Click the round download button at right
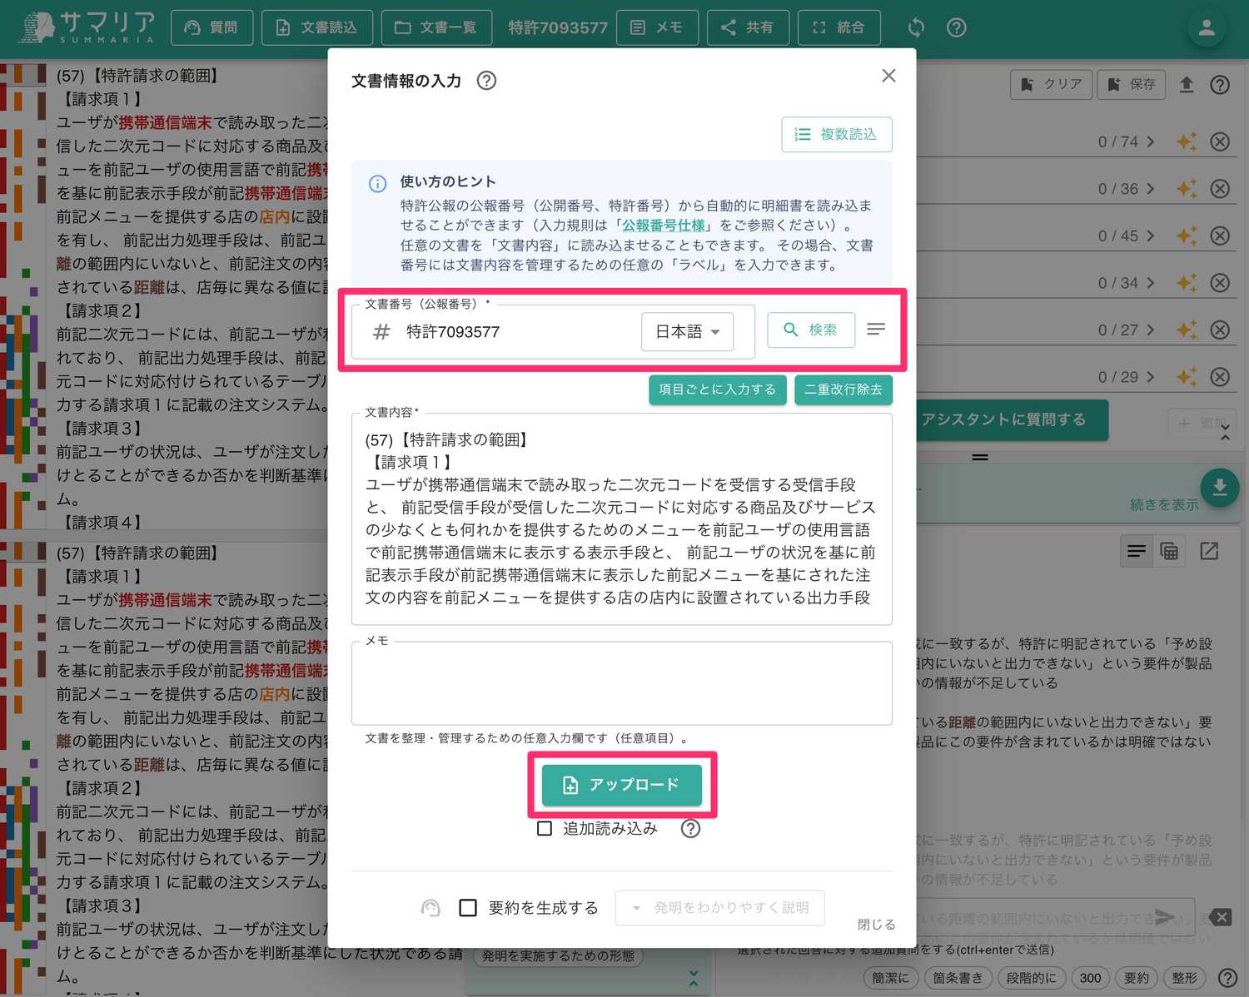 (1220, 488)
